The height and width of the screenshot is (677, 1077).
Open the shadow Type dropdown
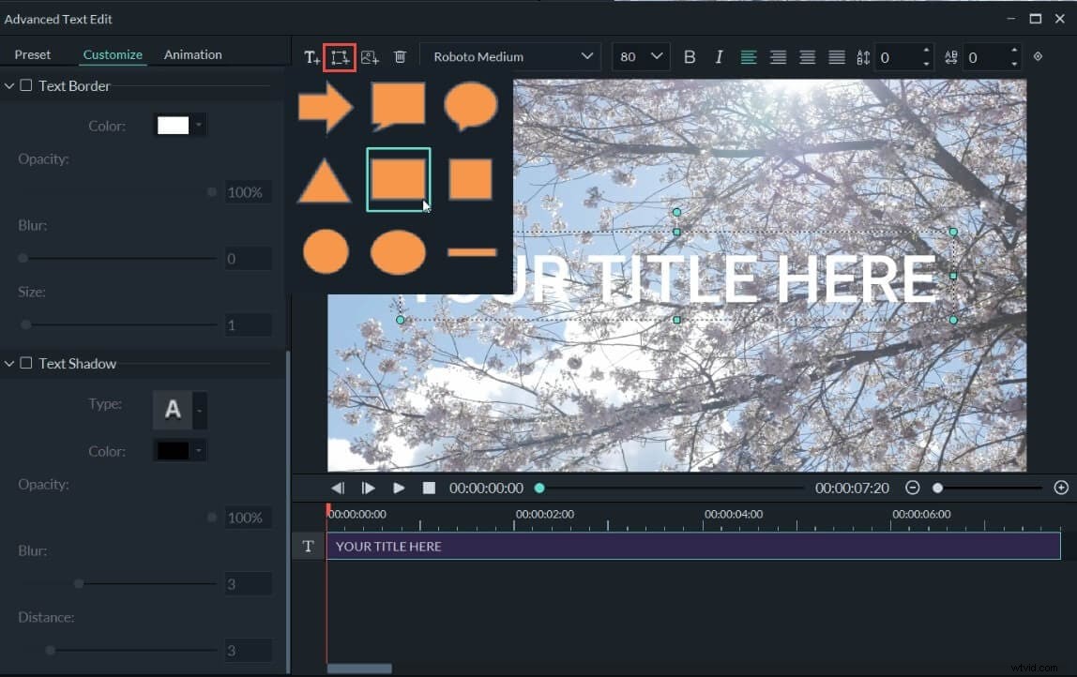(179, 410)
